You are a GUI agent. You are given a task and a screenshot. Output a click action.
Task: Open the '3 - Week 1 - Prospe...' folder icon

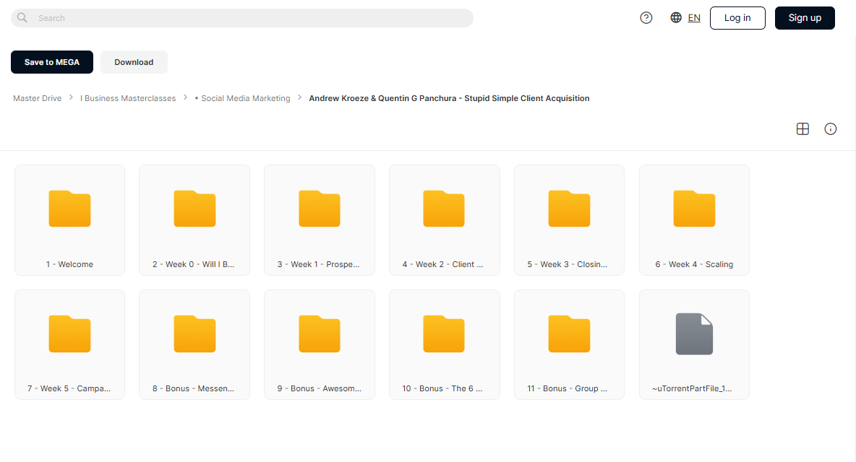pos(320,209)
